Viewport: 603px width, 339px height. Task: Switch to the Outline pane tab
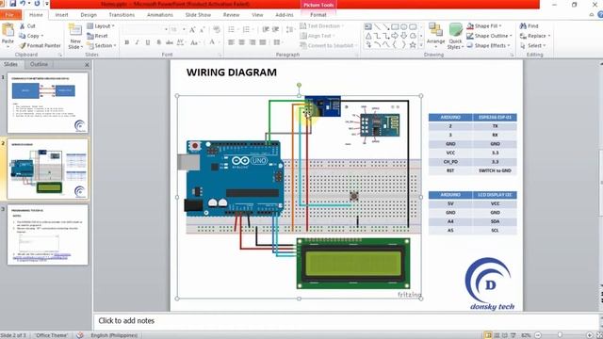click(39, 64)
